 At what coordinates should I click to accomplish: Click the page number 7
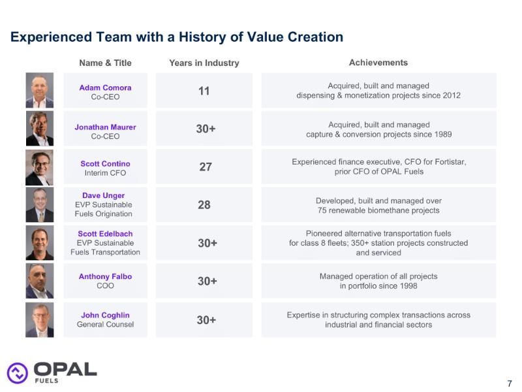point(509,384)
